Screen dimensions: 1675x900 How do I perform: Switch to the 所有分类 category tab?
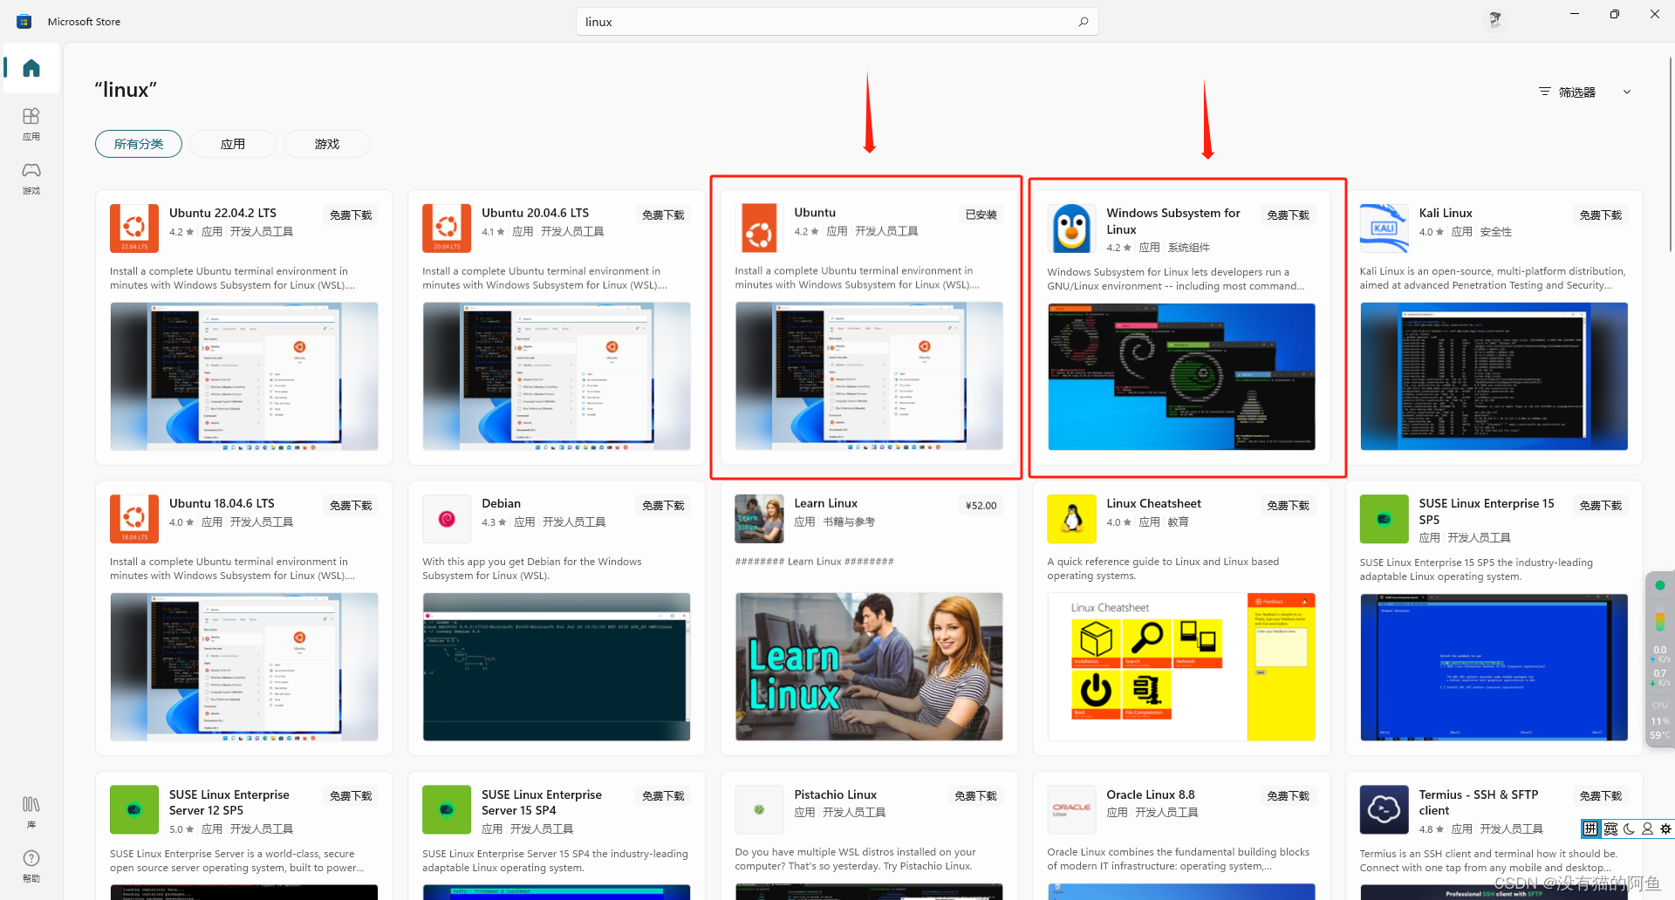pyautogui.click(x=138, y=143)
